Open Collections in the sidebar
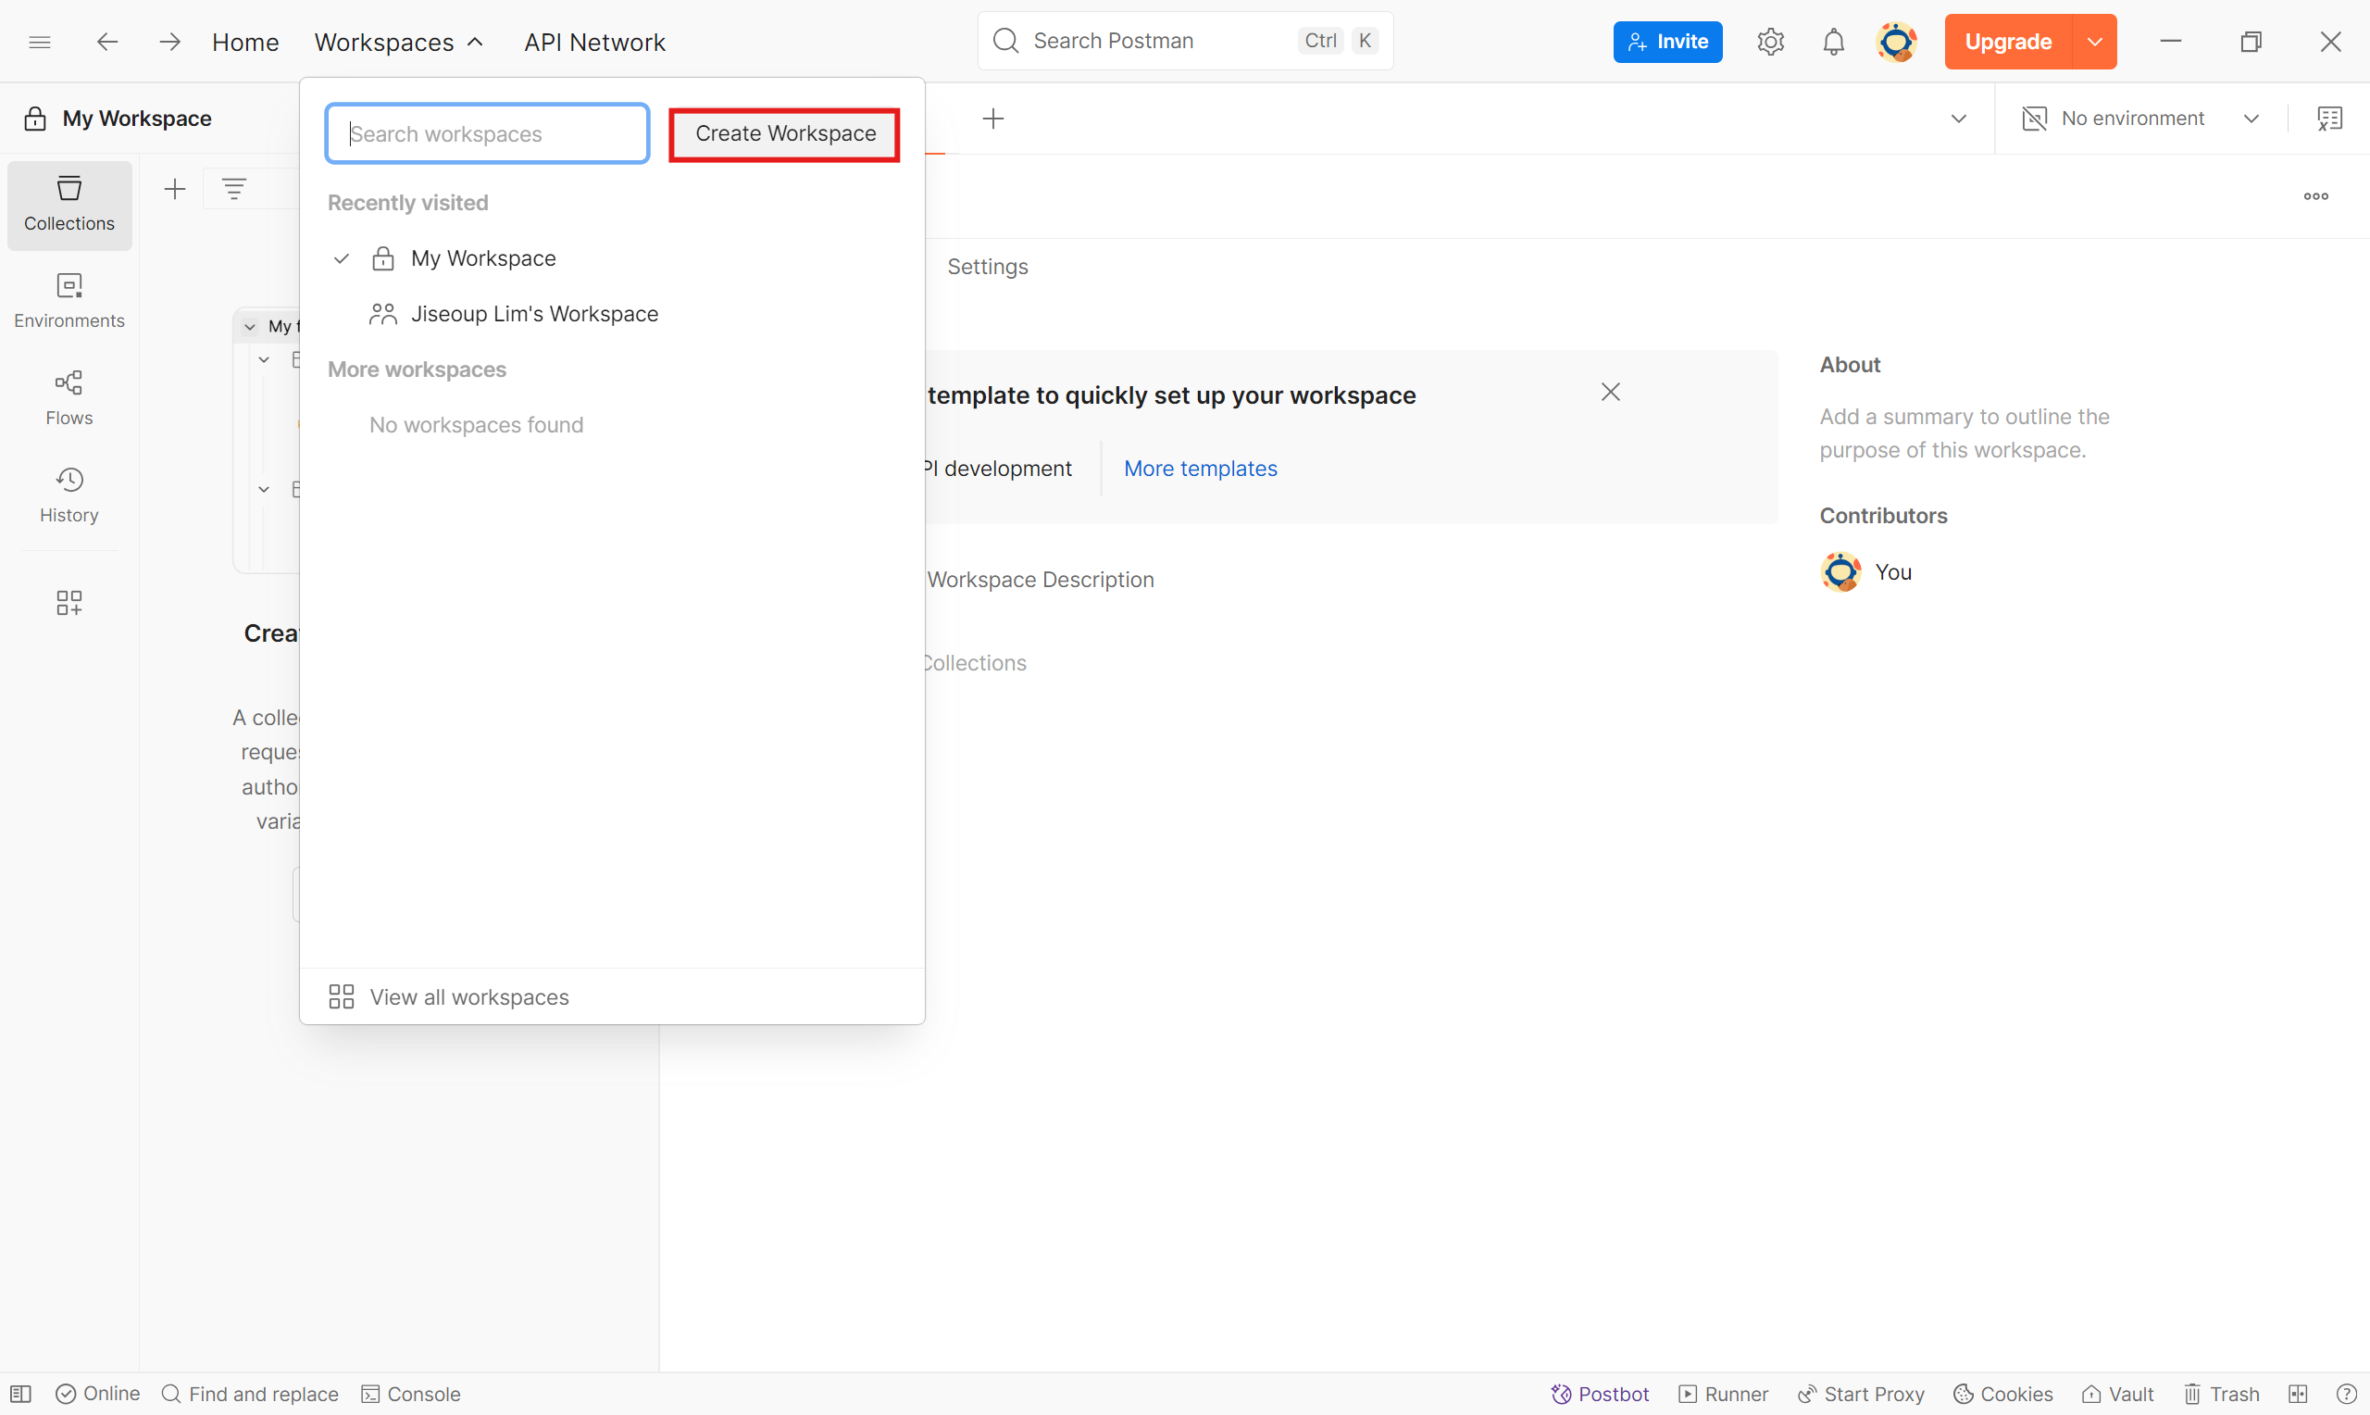2370x1415 pixels. (x=69, y=205)
